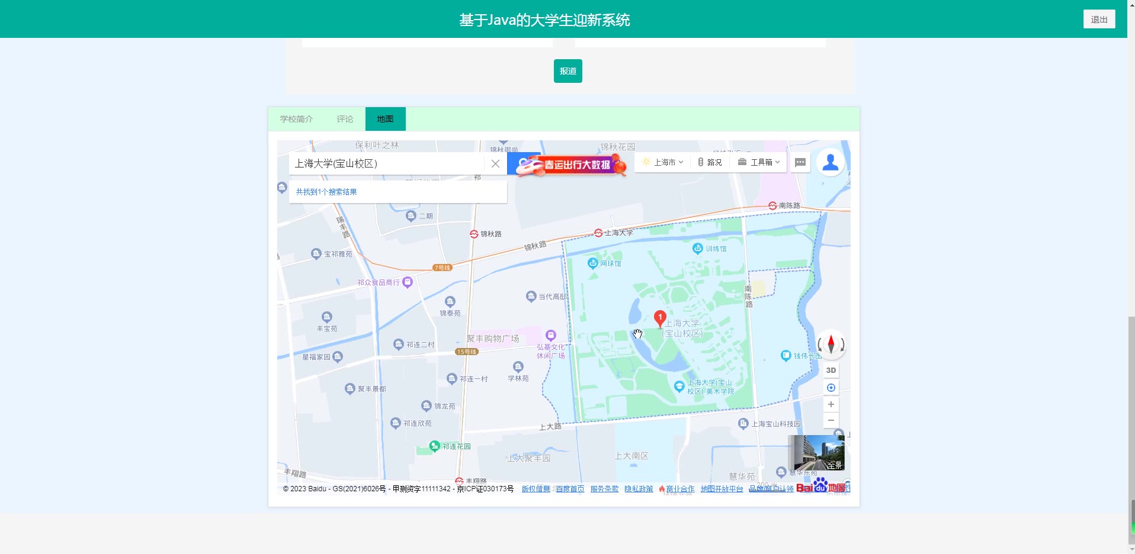Click the 学林苑 marker icon
The image size is (1135, 554).
[518, 366]
